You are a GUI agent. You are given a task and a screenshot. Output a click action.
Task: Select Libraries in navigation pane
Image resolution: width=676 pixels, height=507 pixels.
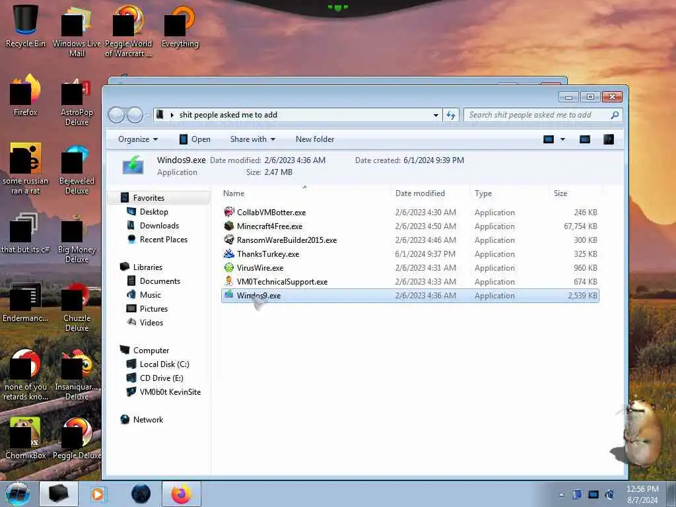[147, 267]
